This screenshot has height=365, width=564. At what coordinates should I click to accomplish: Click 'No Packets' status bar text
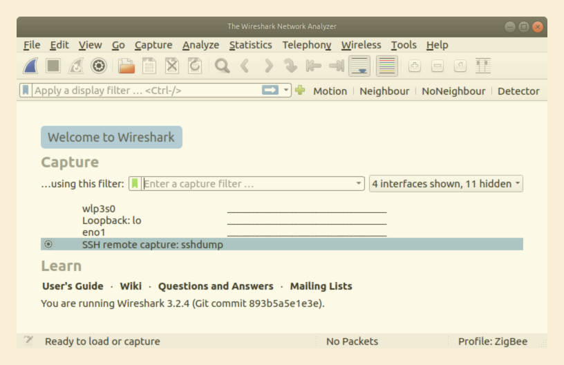pos(352,341)
